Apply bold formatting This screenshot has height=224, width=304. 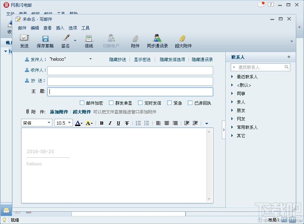point(101,123)
